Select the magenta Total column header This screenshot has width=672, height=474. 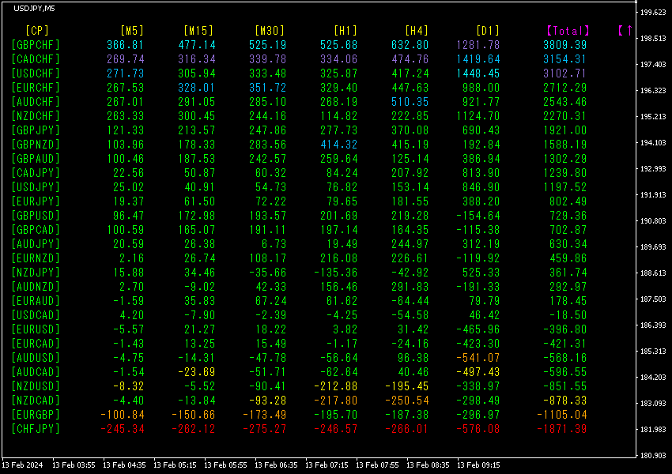[568, 30]
